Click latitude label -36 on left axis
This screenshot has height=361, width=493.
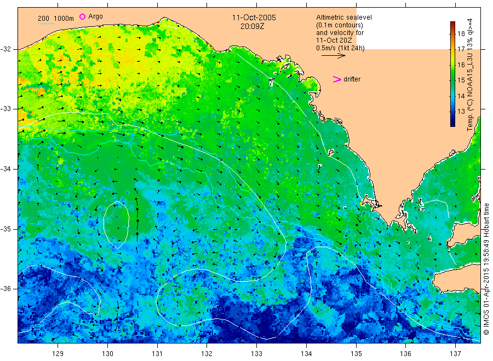click(x=6, y=288)
